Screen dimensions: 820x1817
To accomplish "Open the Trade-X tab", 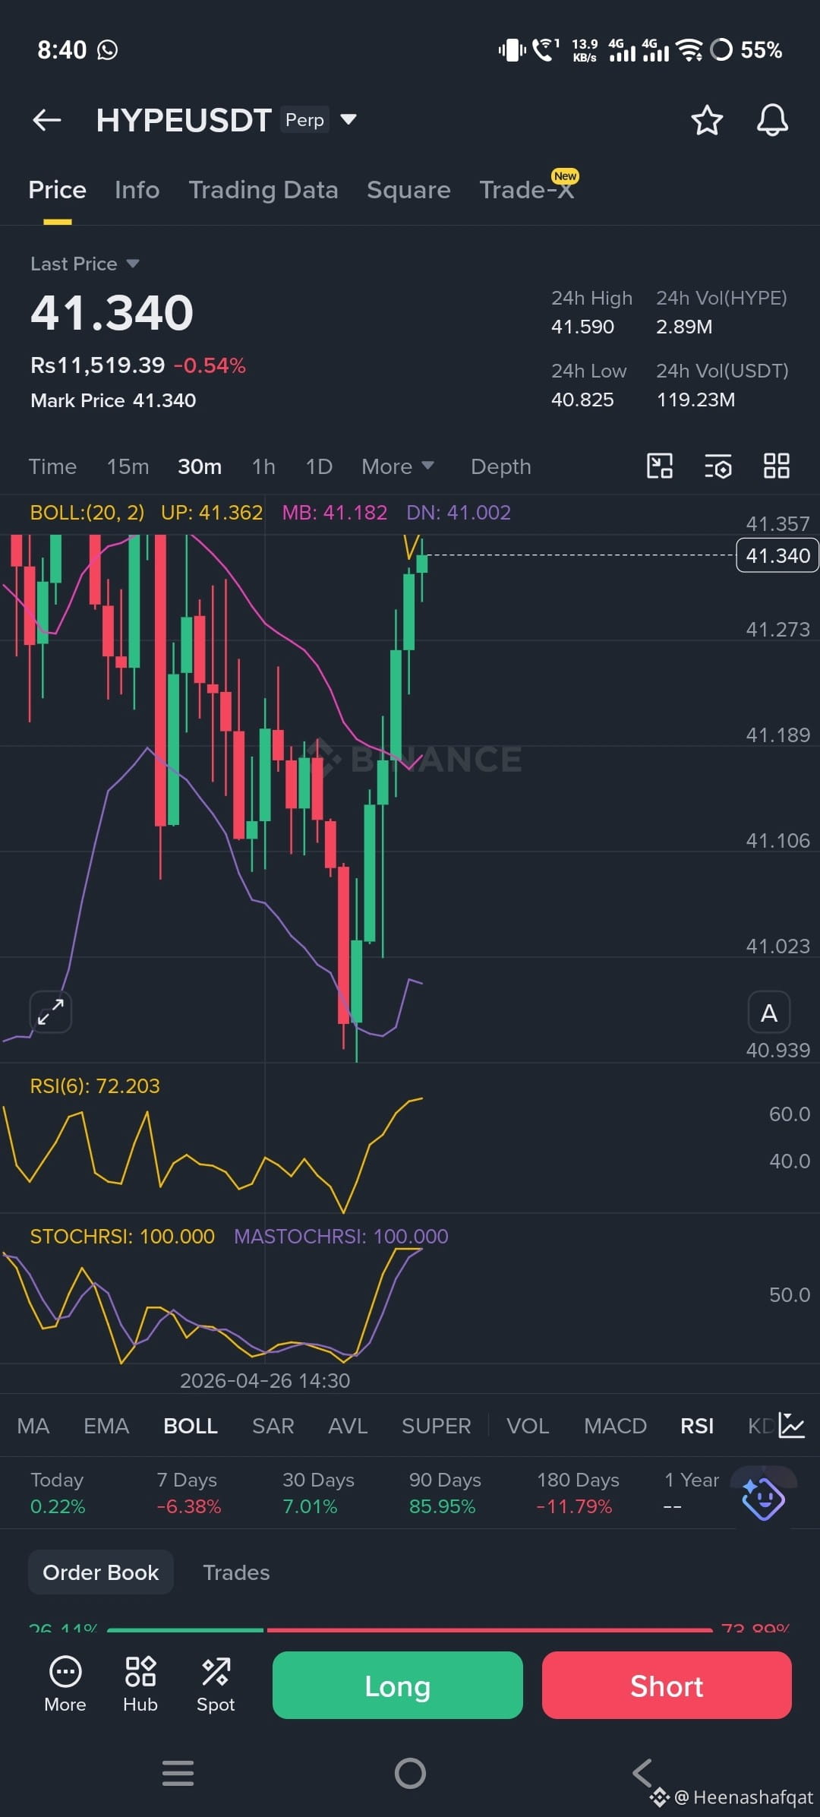I will pyautogui.click(x=526, y=190).
